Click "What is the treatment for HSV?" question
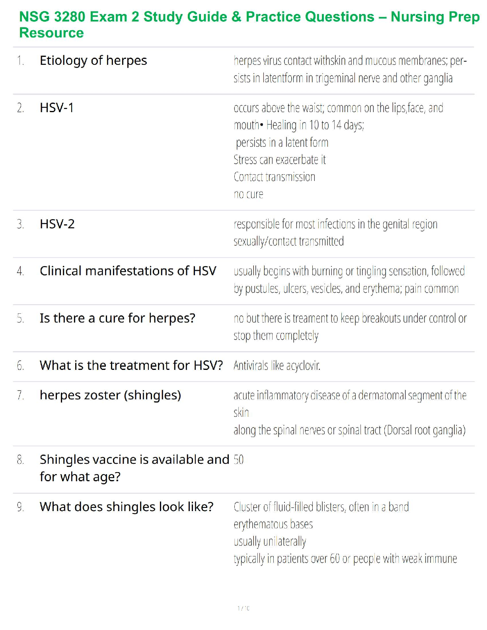487x630 pixels. (131, 365)
